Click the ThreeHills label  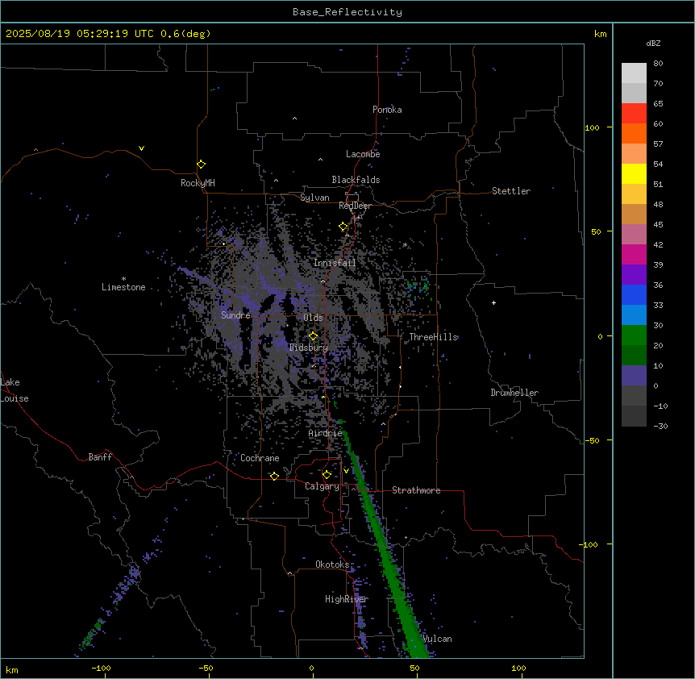[433, 337]
